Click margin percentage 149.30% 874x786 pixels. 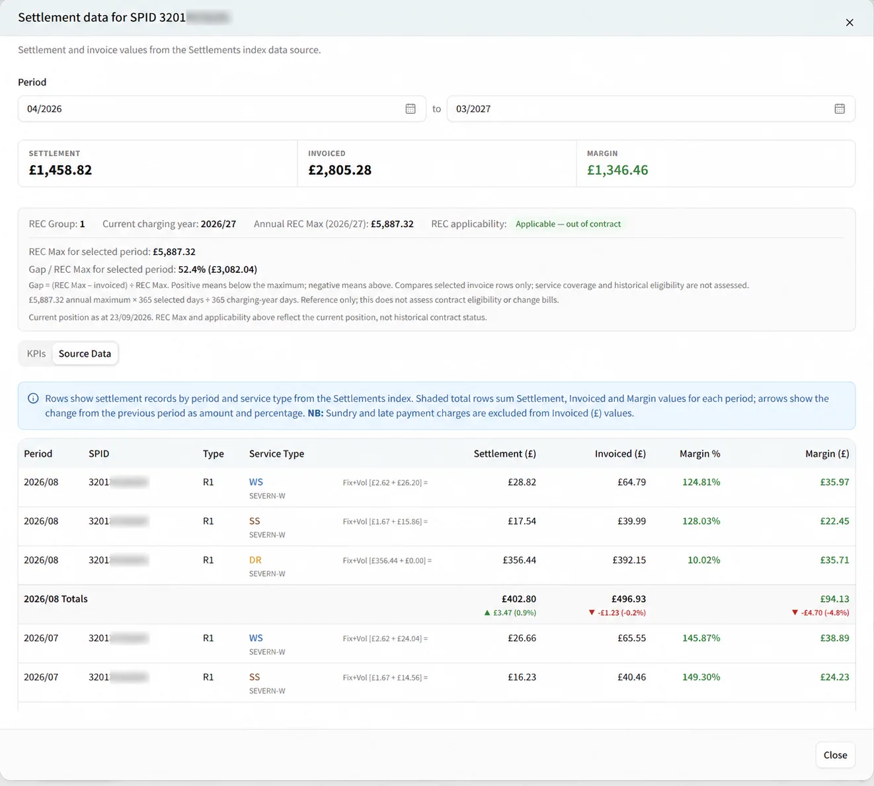pyautogui.click(x=701, y=677)
